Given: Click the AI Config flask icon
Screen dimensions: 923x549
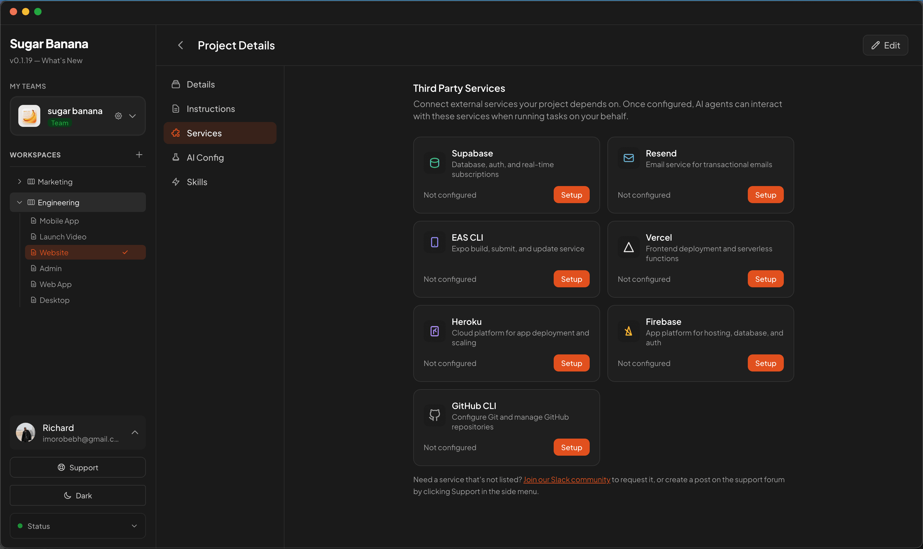Looking at the screenshot, I should click(176, 158).
